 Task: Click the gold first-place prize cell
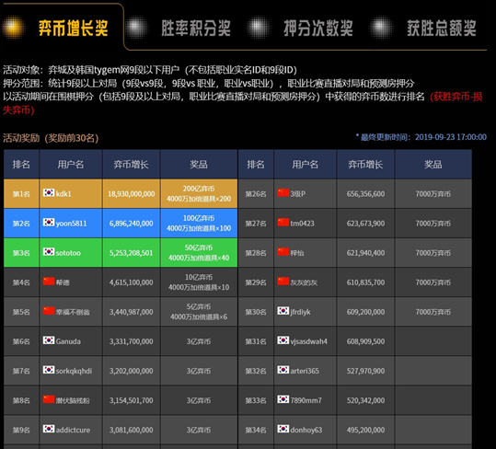[x=199, y=194]
